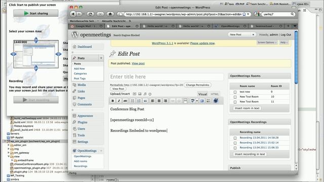
Task: Collapse the Posts menu arrow
Action: click(x=101, y=58)
